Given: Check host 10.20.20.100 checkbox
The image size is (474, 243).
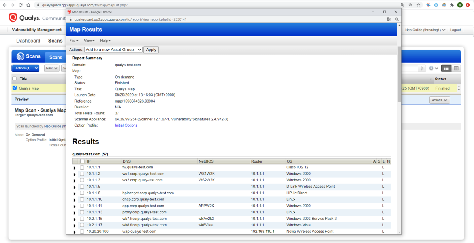Looking at the screenshot, I should (82, 232).
